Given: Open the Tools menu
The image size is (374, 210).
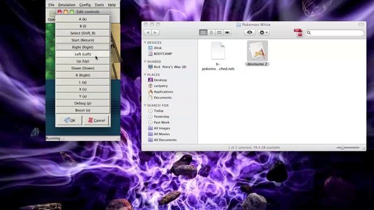Looking at the screenshot, I should click(99, 5).
